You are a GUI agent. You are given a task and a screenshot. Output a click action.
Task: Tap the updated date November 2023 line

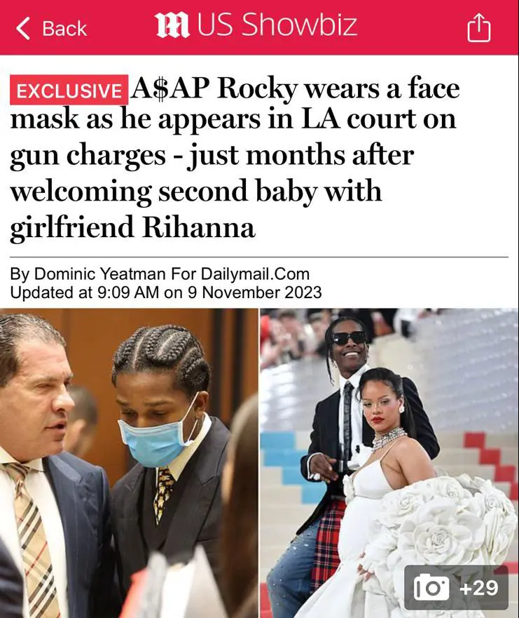click(166, 293)
